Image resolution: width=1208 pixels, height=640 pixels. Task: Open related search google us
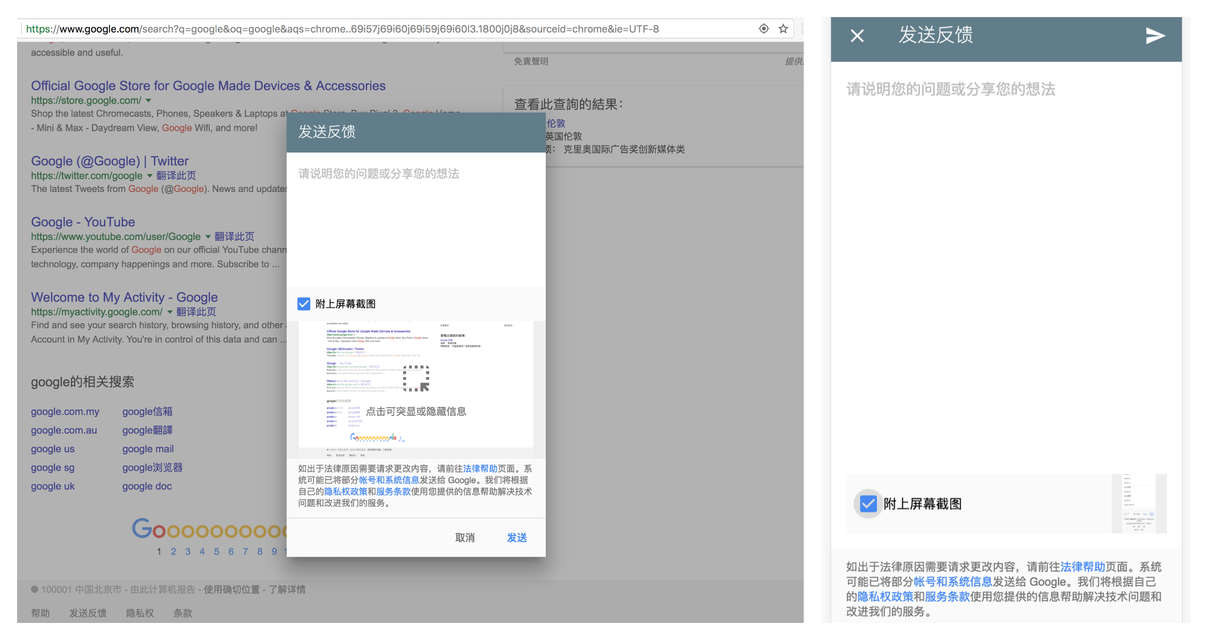[x=53, y=449]
